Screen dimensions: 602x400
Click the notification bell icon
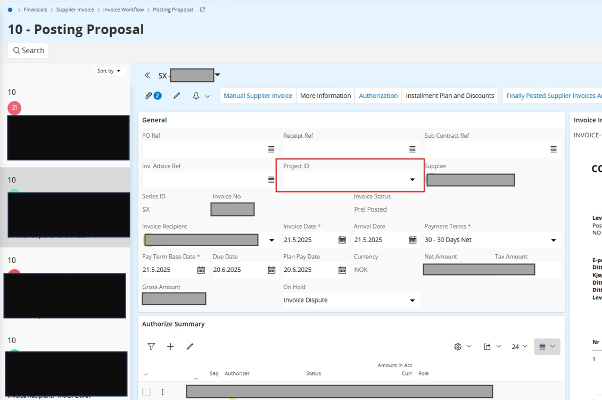(196, 96)
